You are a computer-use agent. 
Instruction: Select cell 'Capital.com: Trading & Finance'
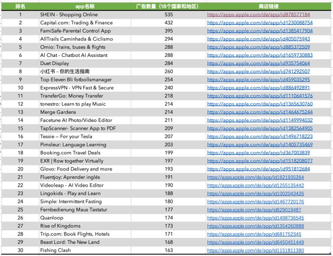85,23
